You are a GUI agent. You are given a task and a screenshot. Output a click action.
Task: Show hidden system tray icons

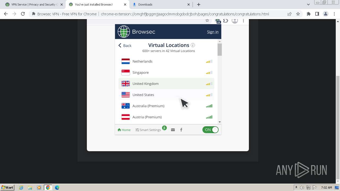tap(296, 188)
